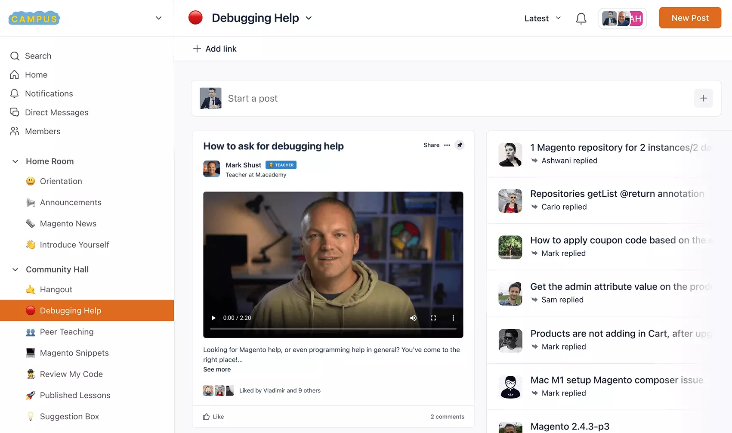Image resolution: width=732 pixels, height=433 pixels.
Task: Click the notification bell icon in header
Action: click(581, 19)
